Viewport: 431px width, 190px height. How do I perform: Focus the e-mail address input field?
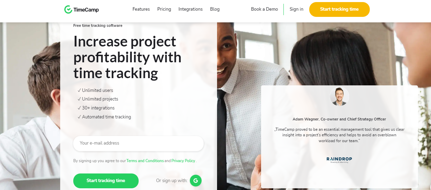click(x=138, y=143)
